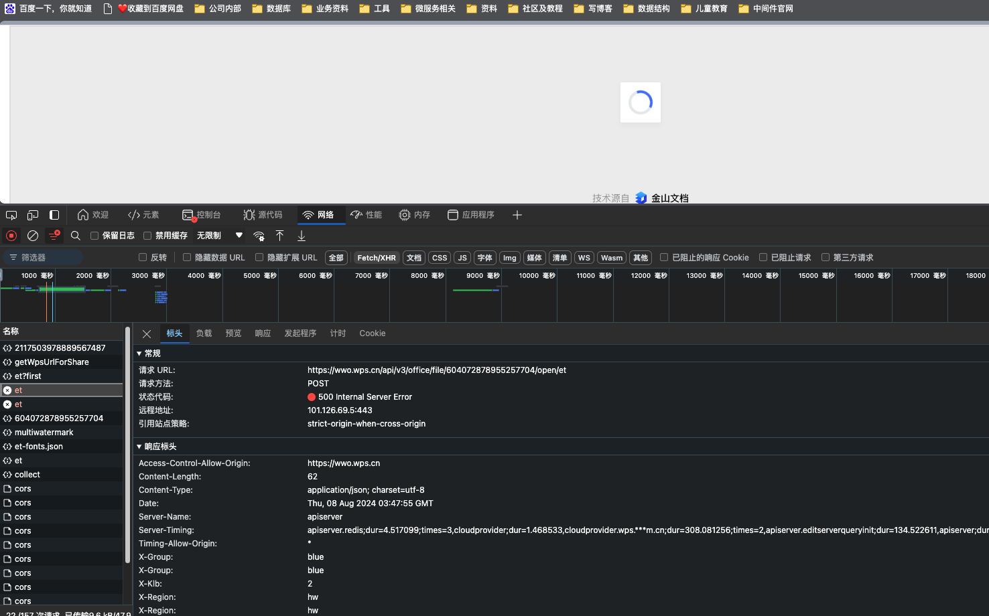Toggle the DevTools dock side panel icon
The height and width of the screenshot is (616, 989).
[x=54, y=215]
